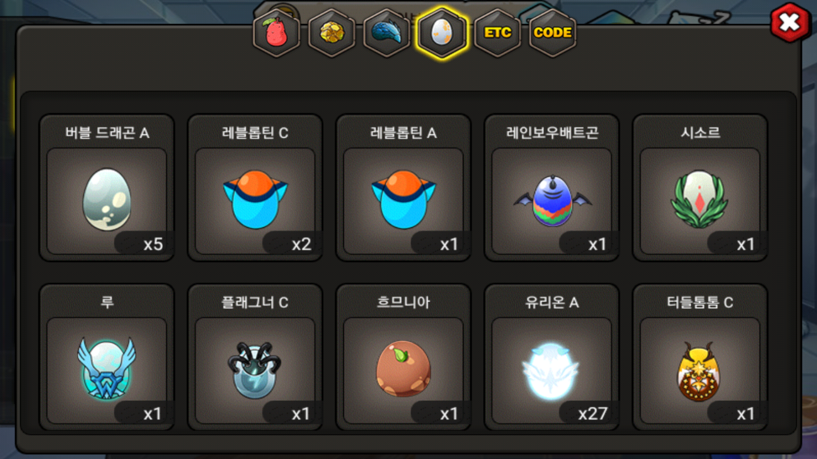Switch to the ETC tab
The image size is (817, 459).
point(497,33)
